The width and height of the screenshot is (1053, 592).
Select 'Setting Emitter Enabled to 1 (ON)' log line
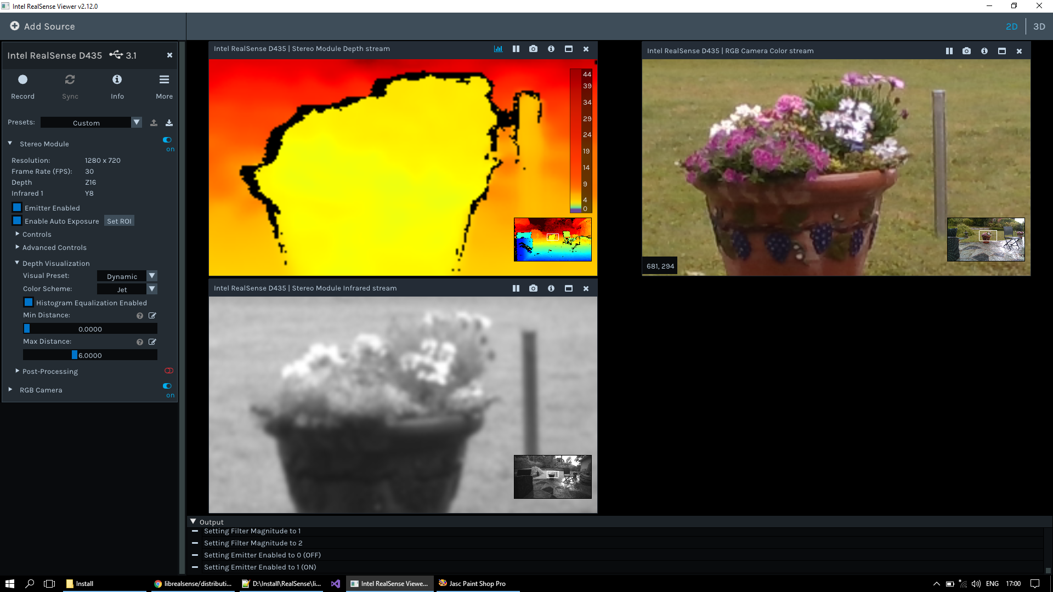pos(260,567)
